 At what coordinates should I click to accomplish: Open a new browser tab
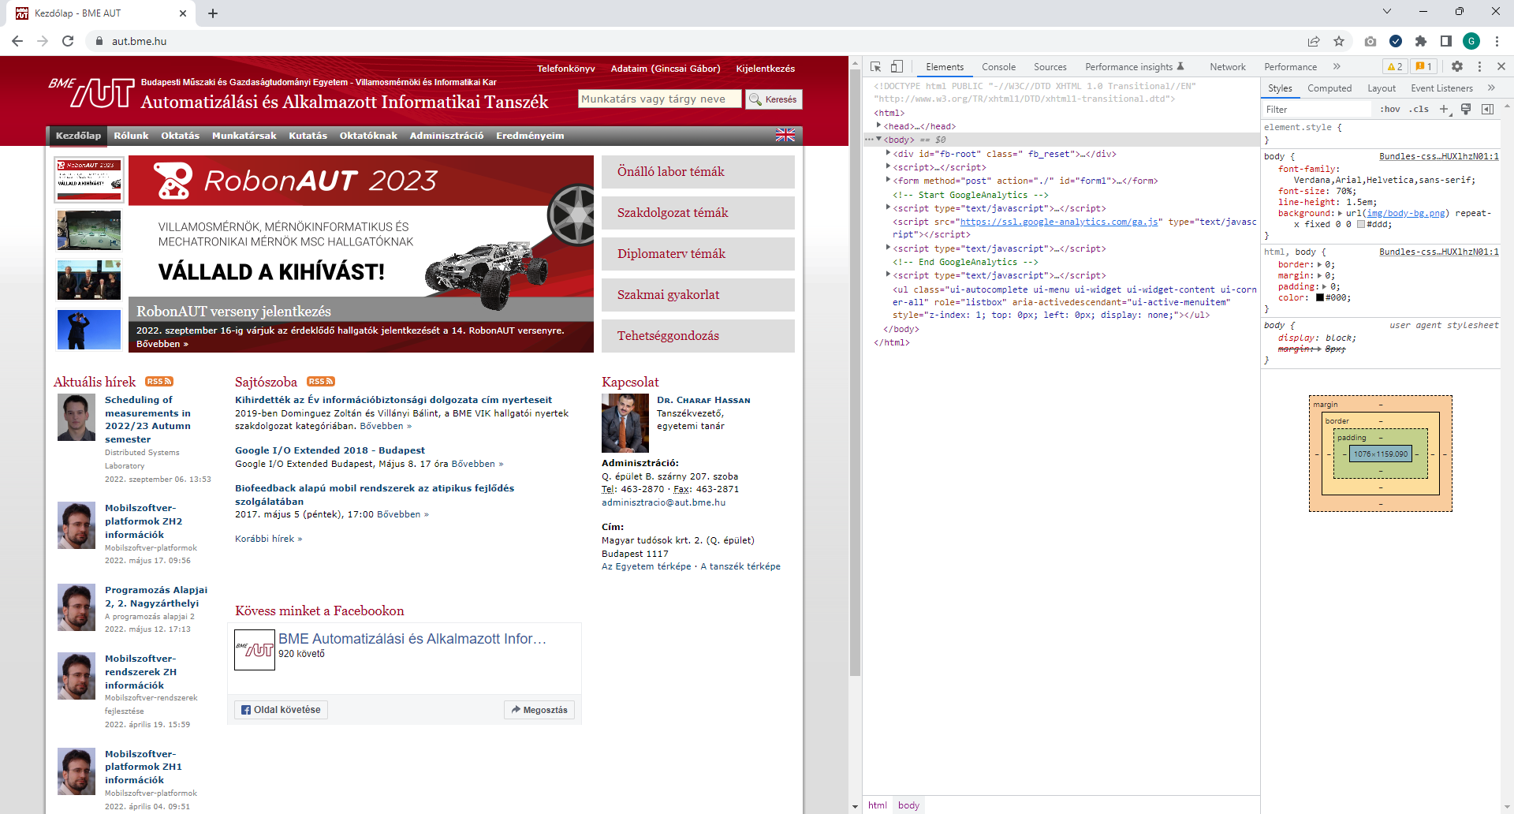(x=213, y=13)
